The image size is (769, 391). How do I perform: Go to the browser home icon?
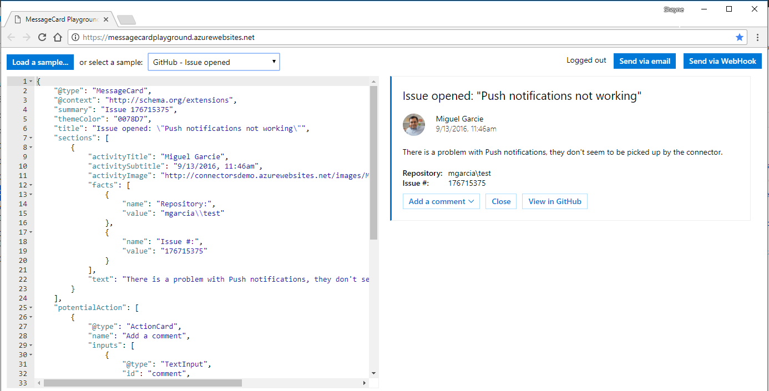pyautogui.click(x=57, y=37)
